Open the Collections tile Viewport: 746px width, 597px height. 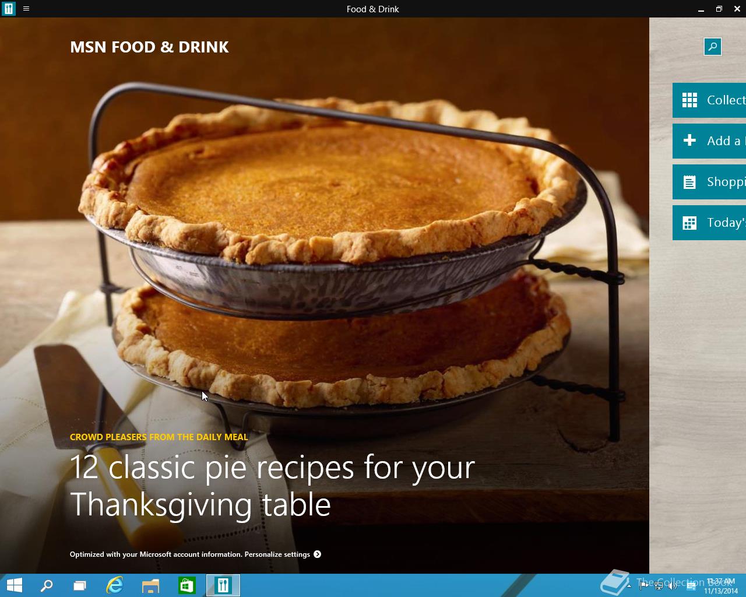point(709,100)
